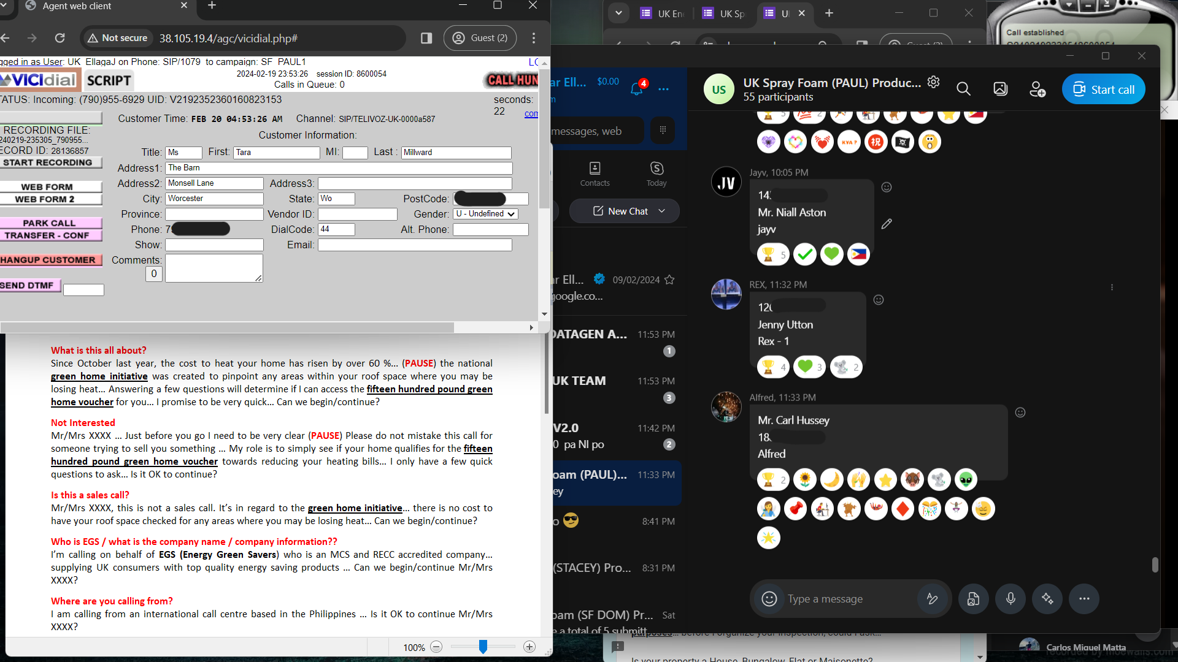
Task: Expand the New Chat dropdown
Action: point(661,211)
